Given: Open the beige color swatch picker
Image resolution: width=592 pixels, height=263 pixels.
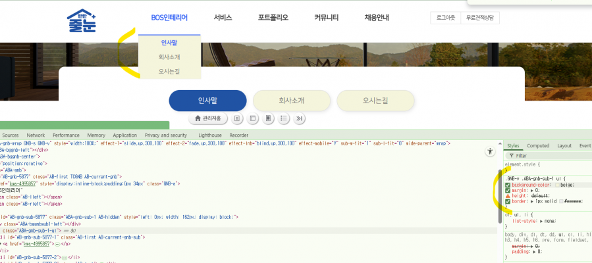Looking at the screenshot, I should pyautogui.click(x=556, y=185).
